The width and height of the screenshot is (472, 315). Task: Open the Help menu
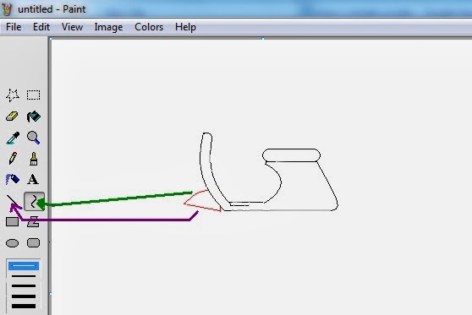click(185, 27)
